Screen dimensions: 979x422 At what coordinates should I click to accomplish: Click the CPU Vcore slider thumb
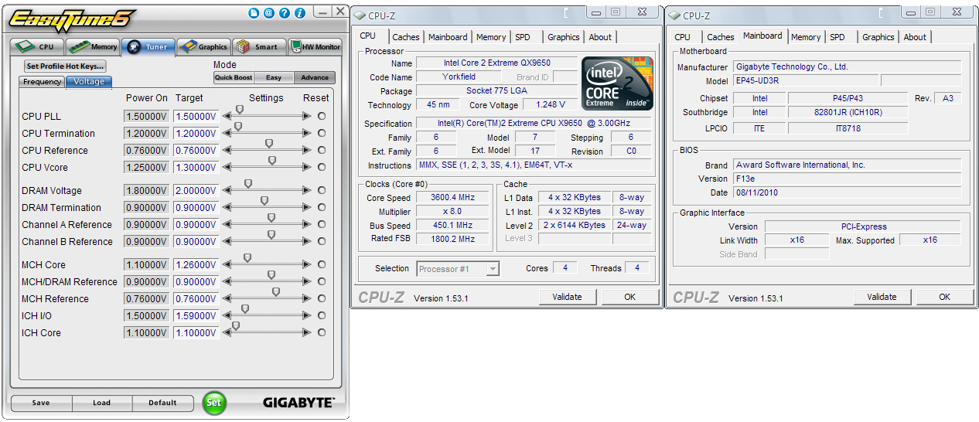coord(272,161)
